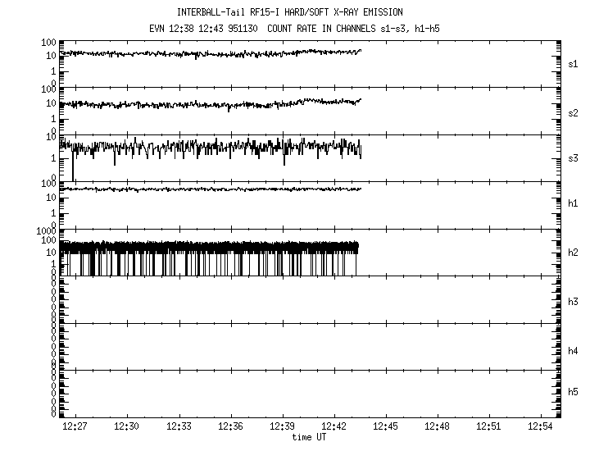Click the "time UT" axis title
Screen dimensions: 590x451
pos(309,437)
